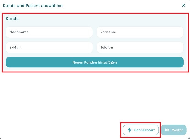The image size is (190, 139).
Task: Click the Vorname placeholder text
Action: pos(108,32)
